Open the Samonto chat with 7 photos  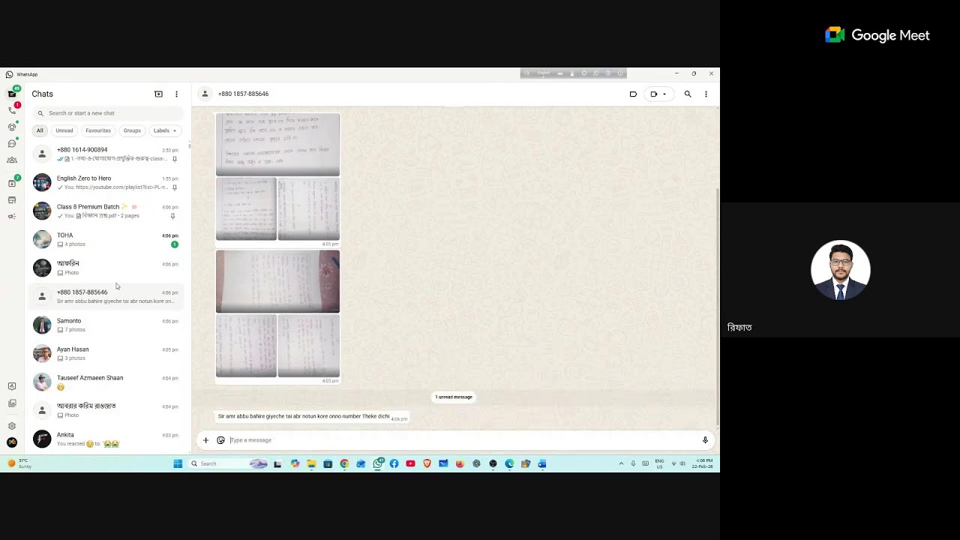[x=107, y=325]
